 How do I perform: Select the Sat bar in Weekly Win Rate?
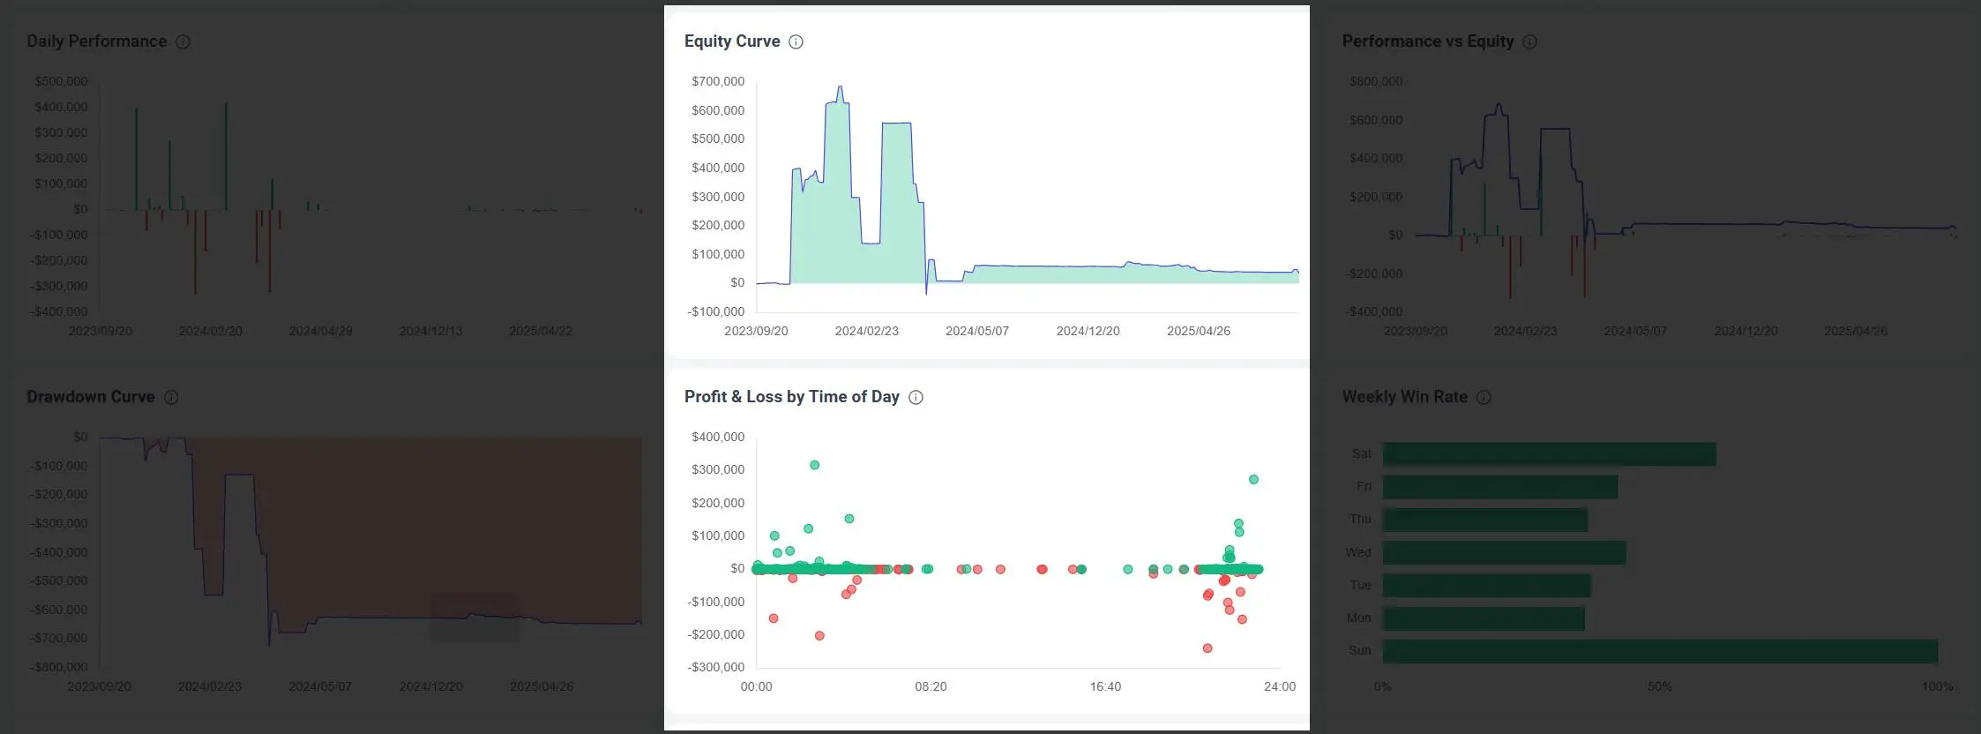1548,454
